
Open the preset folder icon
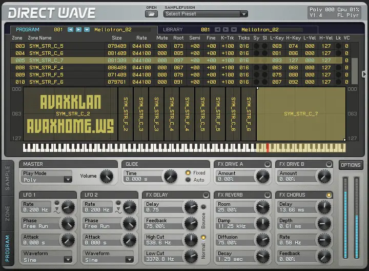pos(151,14)
